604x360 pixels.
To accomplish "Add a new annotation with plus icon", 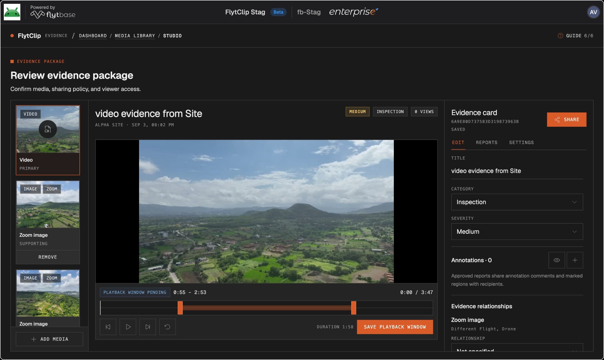I will pyautogui.click(x=575, y=260).
